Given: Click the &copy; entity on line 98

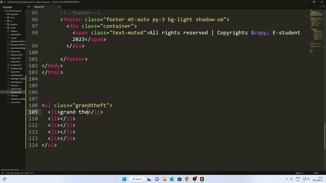Looking at the screenshot, I should [260, 33].
